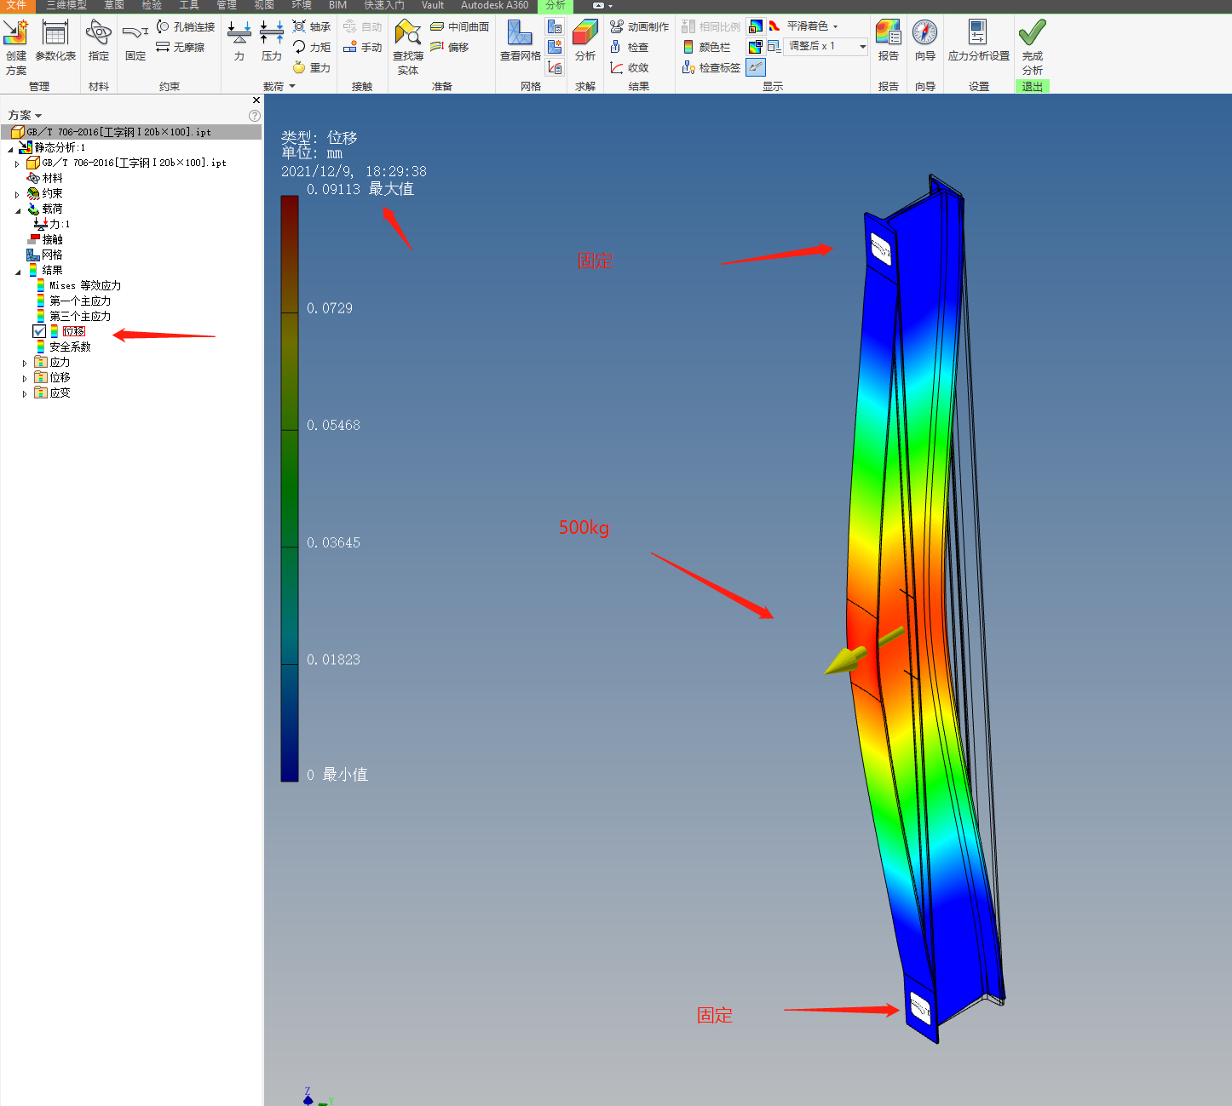The width and height of the screenshot is (1232, 1106).
Task: Choose the 孔销连接 pin constraint
Action: click(186, 27)
